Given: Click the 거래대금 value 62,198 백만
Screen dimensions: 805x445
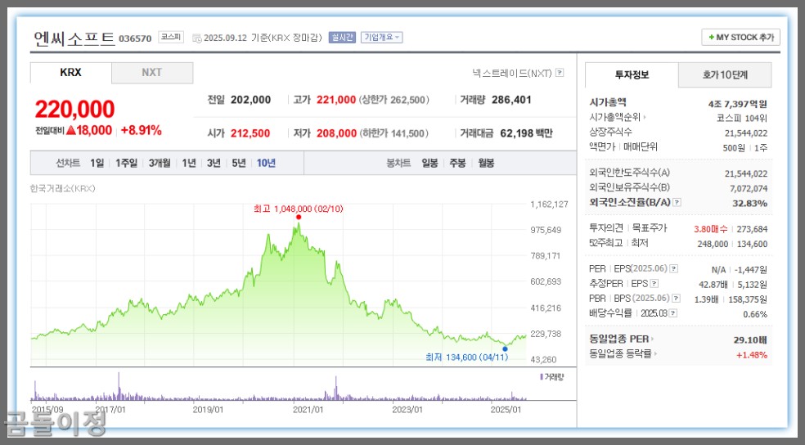Looking at the screenshot, I should [526, 133].
